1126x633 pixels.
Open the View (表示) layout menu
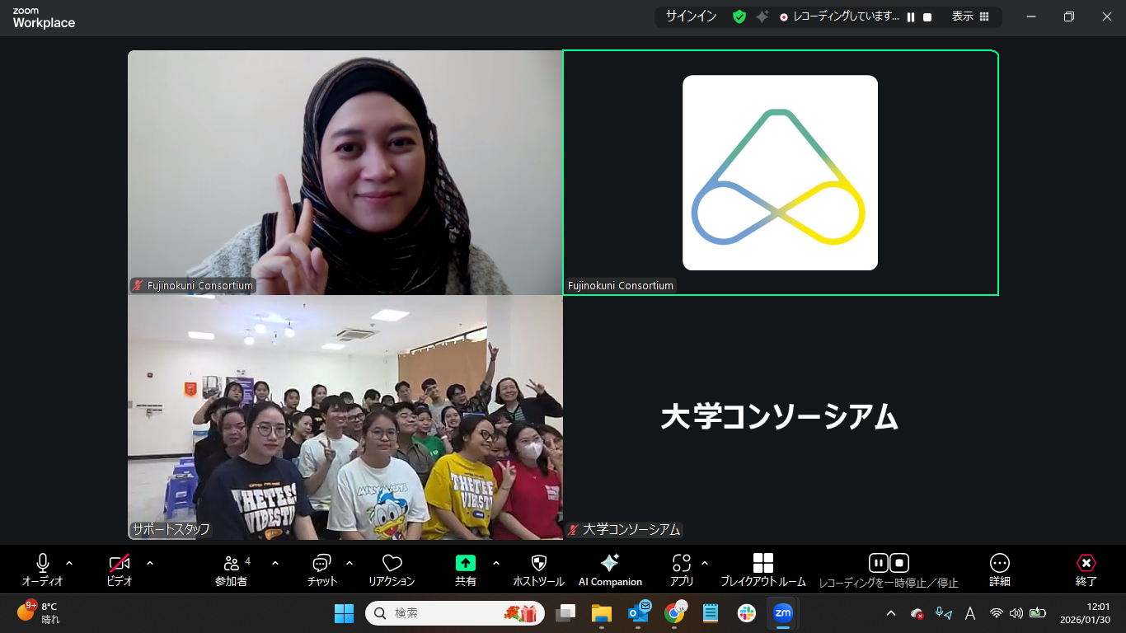(970, 16)
